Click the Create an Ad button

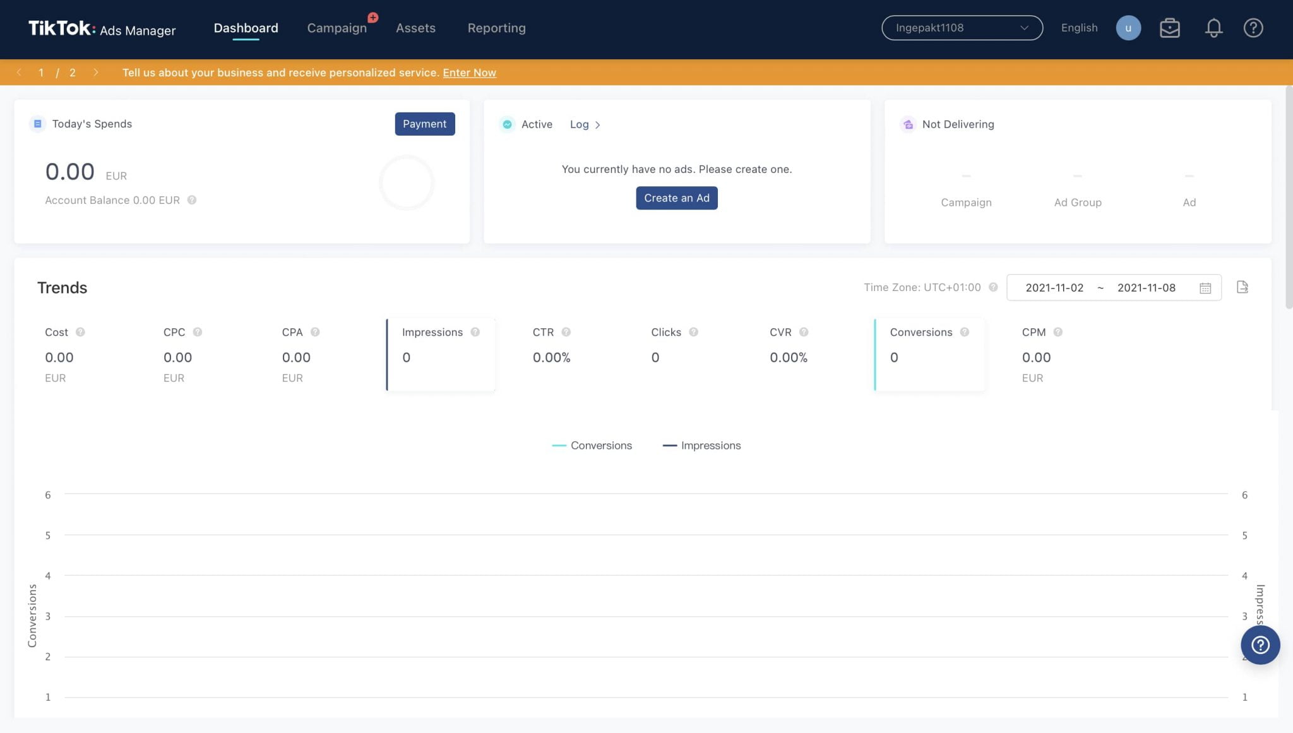[x=676, y=198]
